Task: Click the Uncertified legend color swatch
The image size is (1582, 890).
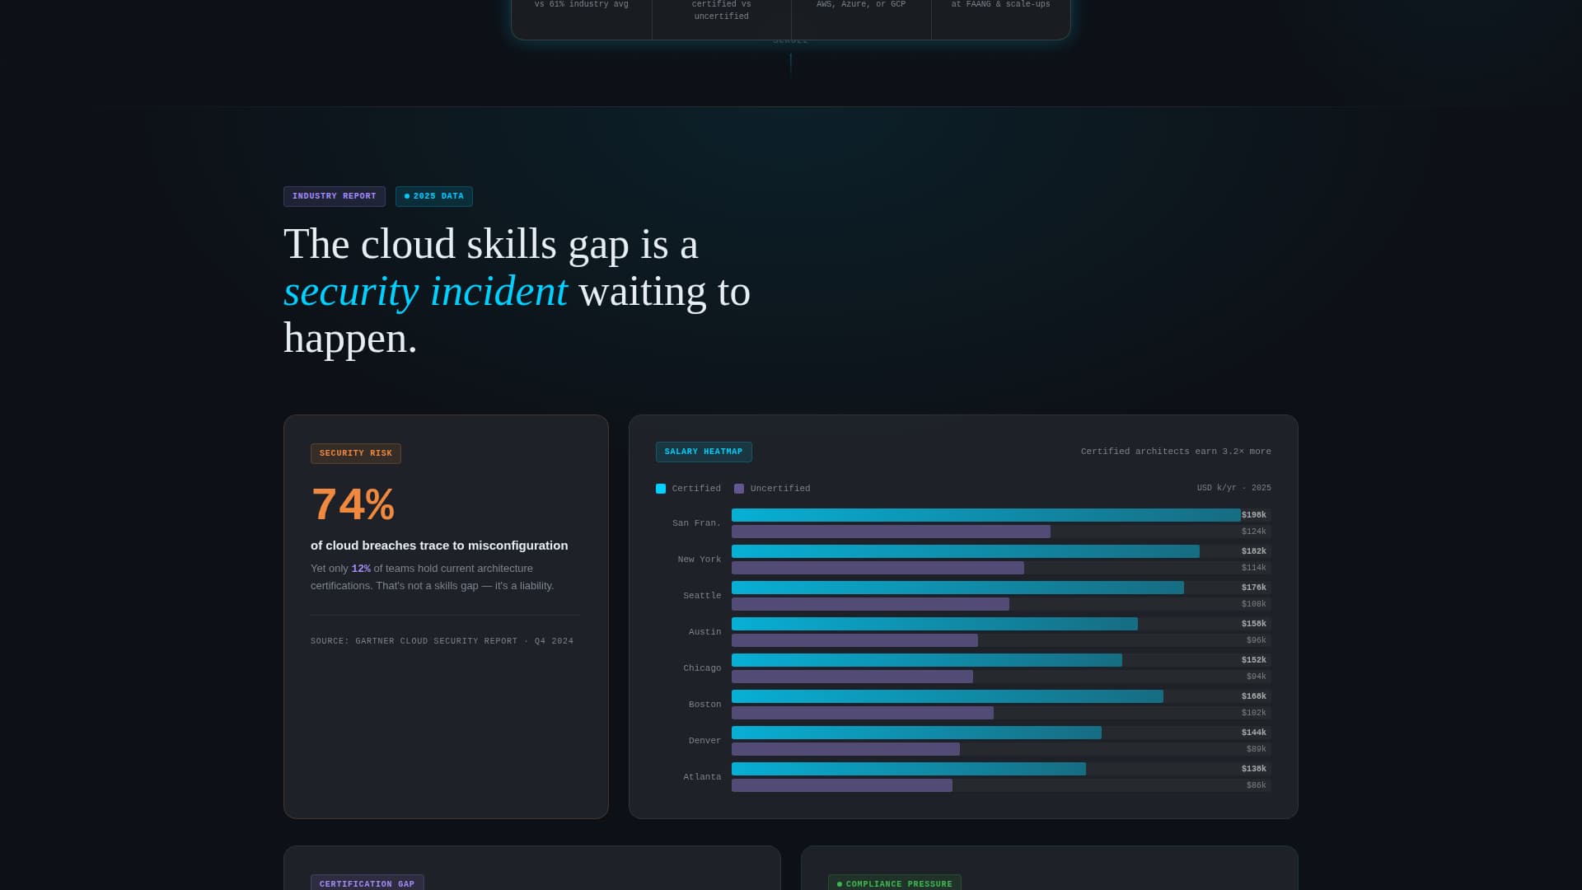Action: coord(739,489)
